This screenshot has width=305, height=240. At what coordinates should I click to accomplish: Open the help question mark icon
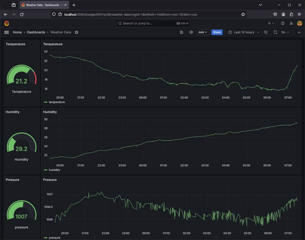[x=283, y=23]
